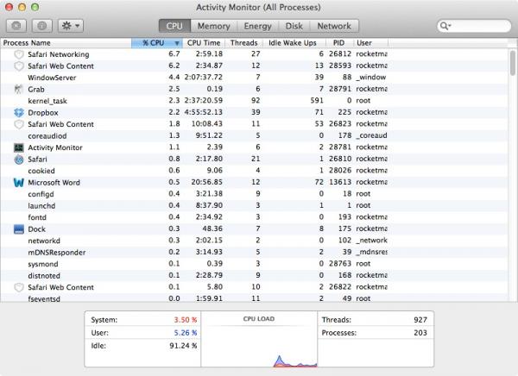Click the green zoom window button

(x=35, y=7)
